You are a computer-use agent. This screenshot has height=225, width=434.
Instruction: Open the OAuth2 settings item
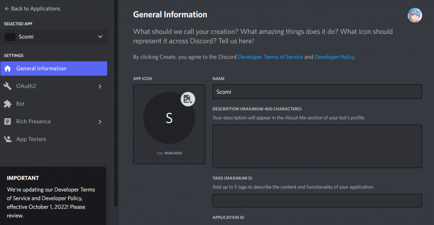[54, 86]
